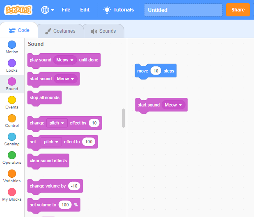Click the Scratch logo
The image size is (254, 217).
[x=18, y=10]
